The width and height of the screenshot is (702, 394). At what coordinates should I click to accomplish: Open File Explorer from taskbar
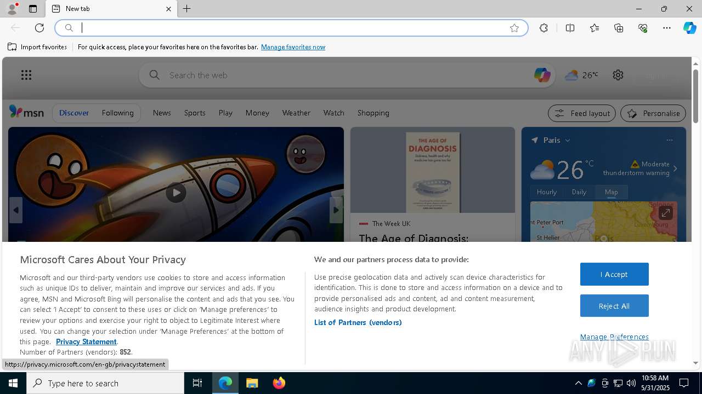click(252, 383)
